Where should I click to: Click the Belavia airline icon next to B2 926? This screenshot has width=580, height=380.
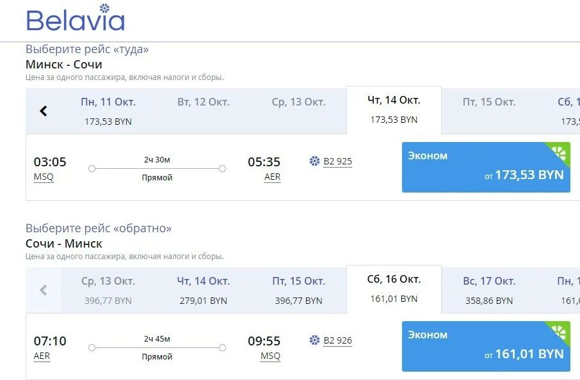point(314,340)
